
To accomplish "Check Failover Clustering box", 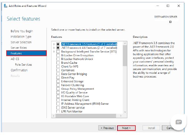I will (x=58, y=85).
